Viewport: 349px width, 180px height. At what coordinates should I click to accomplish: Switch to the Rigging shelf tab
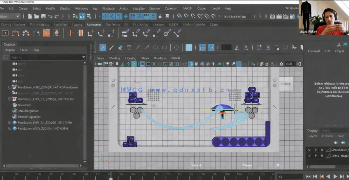click(77, 25)
